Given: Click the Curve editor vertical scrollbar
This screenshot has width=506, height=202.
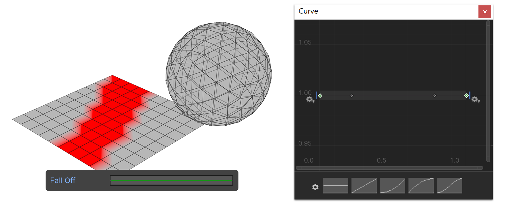Looking at the screenshot, I should coord(488,92).
